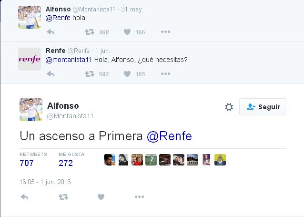
Task: Open more options on Renfe's tweet
Action: [x=165, y=74]
